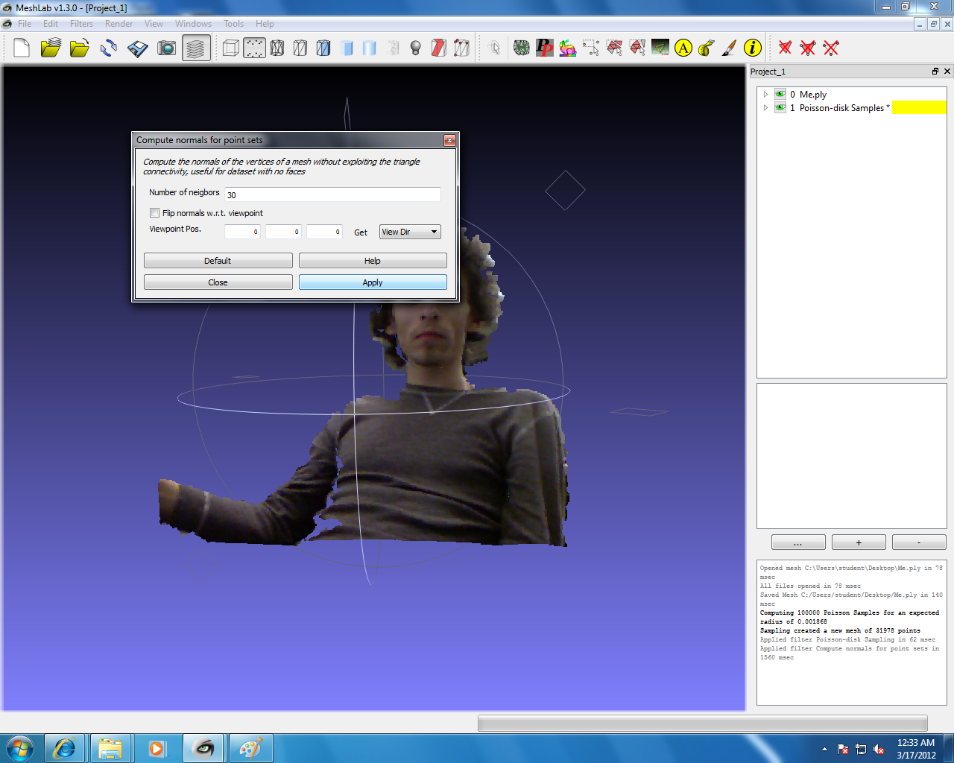The image size is (954, 763).
Task: Click the Default button
Action: 218,261
